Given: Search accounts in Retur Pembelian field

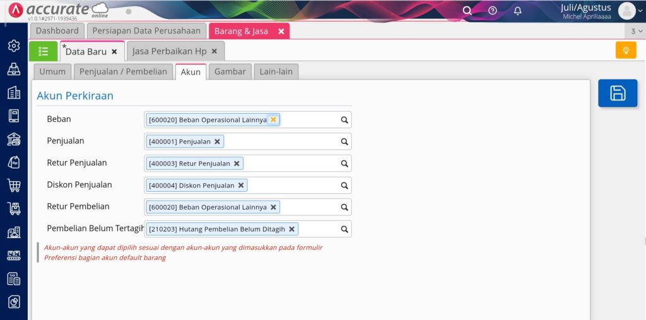Looking at the screenshot, I should click(344, 207).
